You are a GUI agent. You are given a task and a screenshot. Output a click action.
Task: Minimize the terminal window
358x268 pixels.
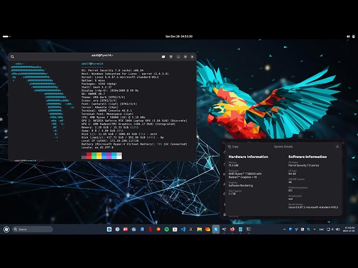coord(178,57)
